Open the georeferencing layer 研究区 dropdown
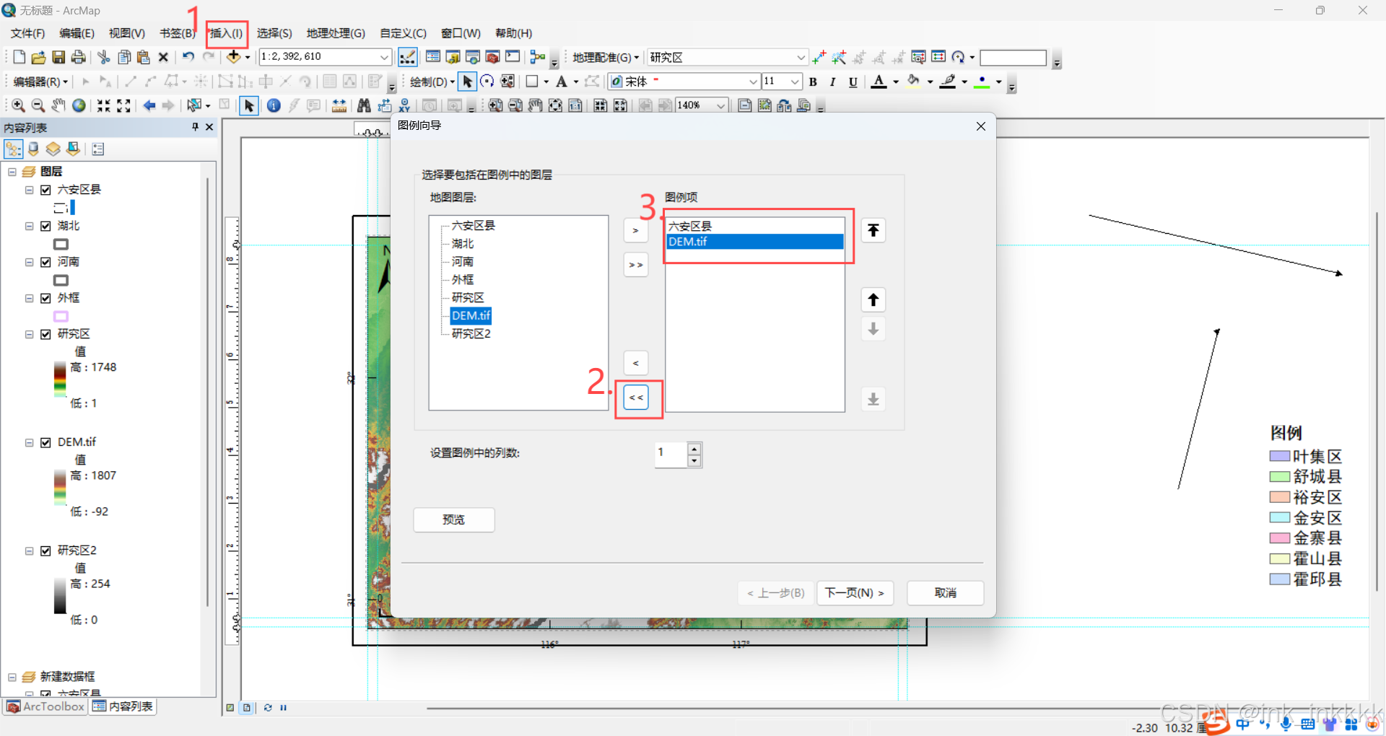The image size is (1386, 736). pyautogui.click(x=800, y=57)
